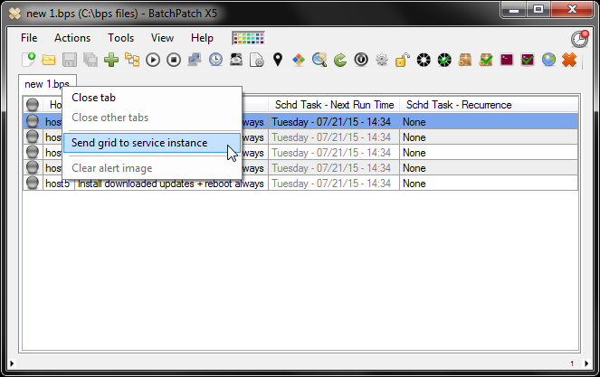The width and height of the screenshot is (600, 377).
Task: Click the gray status ball in host5 row
Action: pos(33,184)
